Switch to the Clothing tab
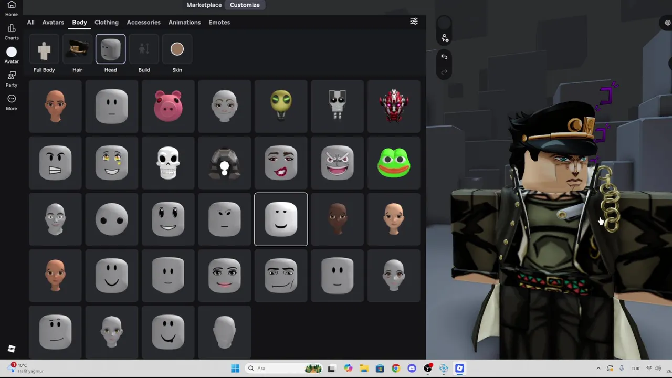 [107, 22]
